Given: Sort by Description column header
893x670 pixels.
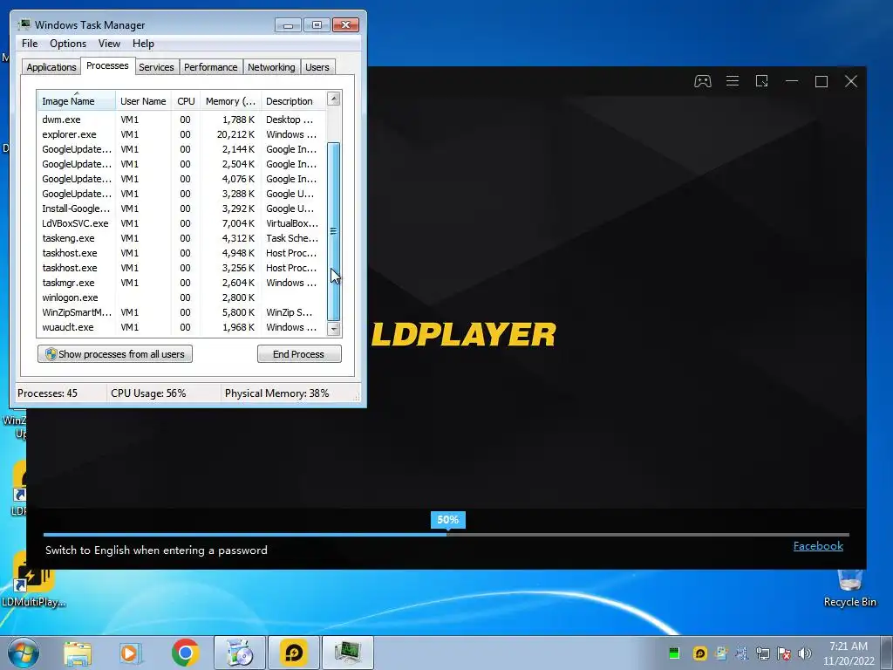Looking at the screenshot, I should pos(293,101).
